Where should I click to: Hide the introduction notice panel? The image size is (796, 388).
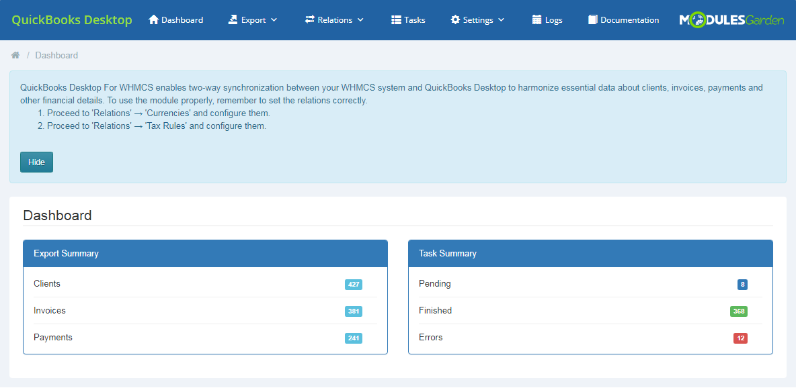(x=36, y=162)
